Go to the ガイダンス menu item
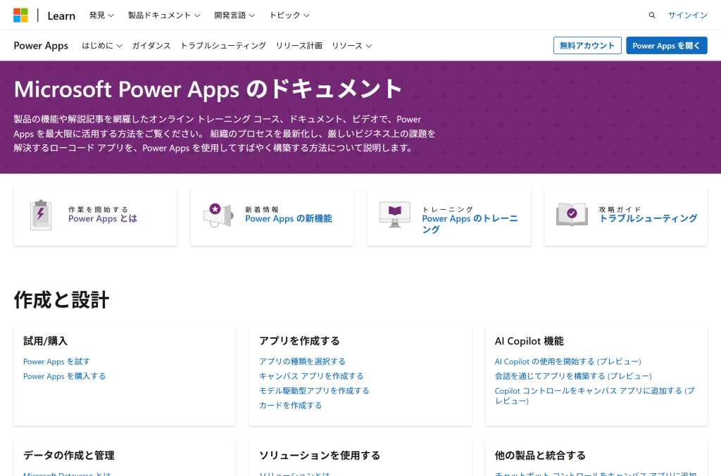This screenshot has height=476, width=721. coord(151,46)
